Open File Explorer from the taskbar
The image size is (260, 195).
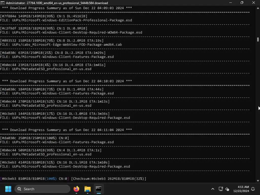(x=87, y=189)
